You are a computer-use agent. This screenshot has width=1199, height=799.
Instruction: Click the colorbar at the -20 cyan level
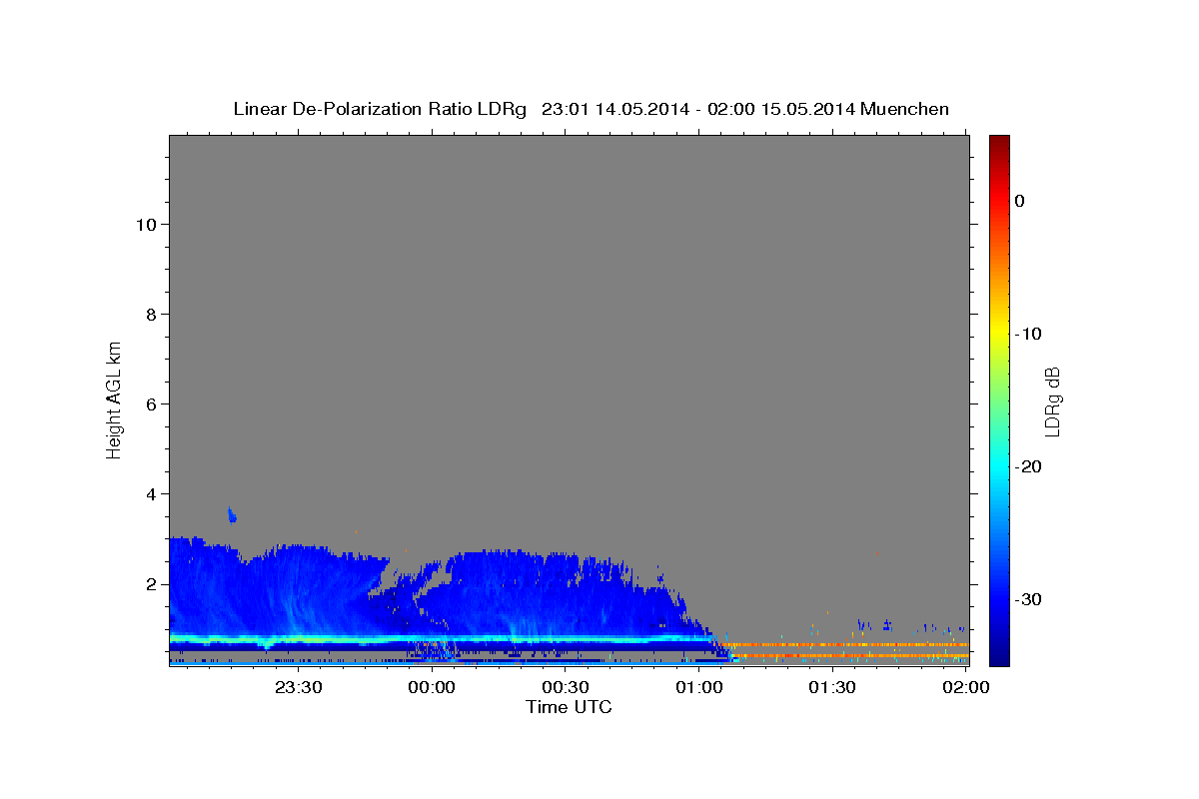(998, 466)
